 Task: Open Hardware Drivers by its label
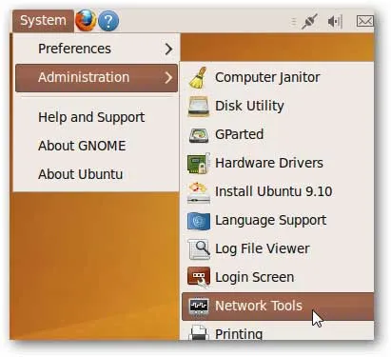pos(269,163)
